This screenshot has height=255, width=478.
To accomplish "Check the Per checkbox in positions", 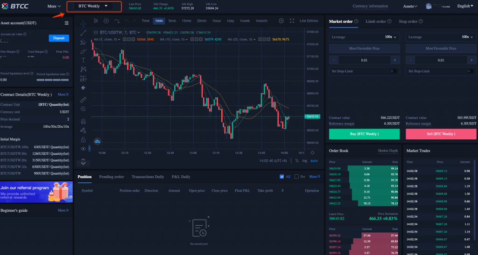I will [x=296, y=177].
